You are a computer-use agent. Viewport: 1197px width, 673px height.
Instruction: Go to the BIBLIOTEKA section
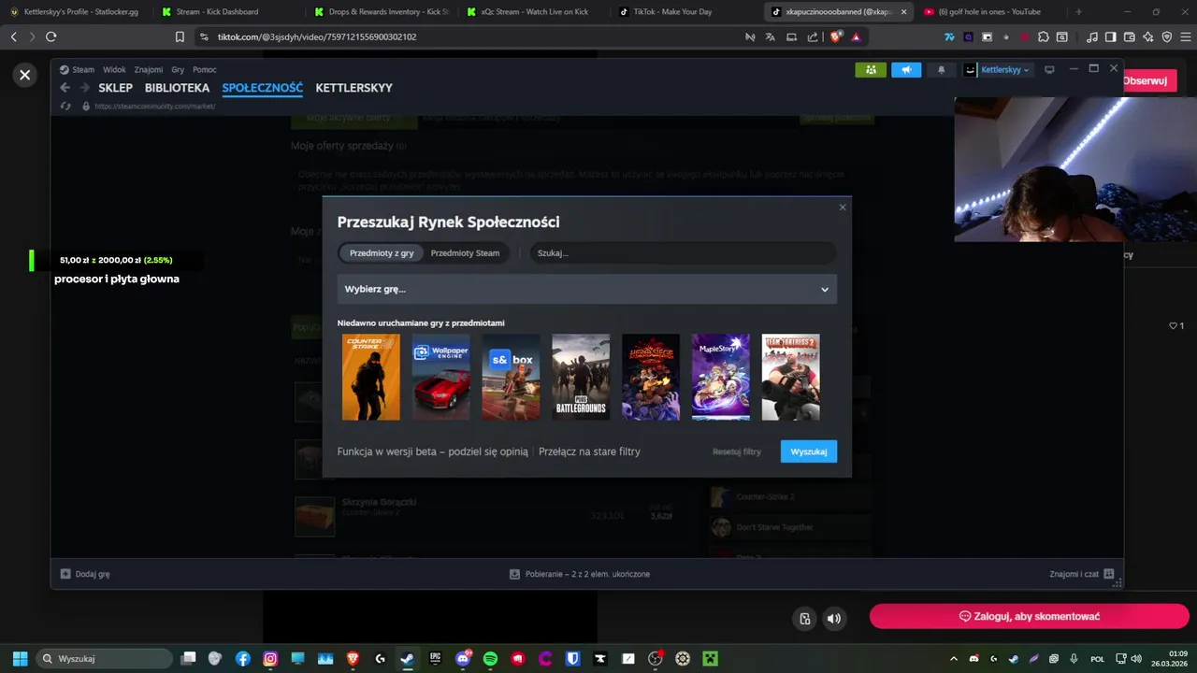coord(177,88)
